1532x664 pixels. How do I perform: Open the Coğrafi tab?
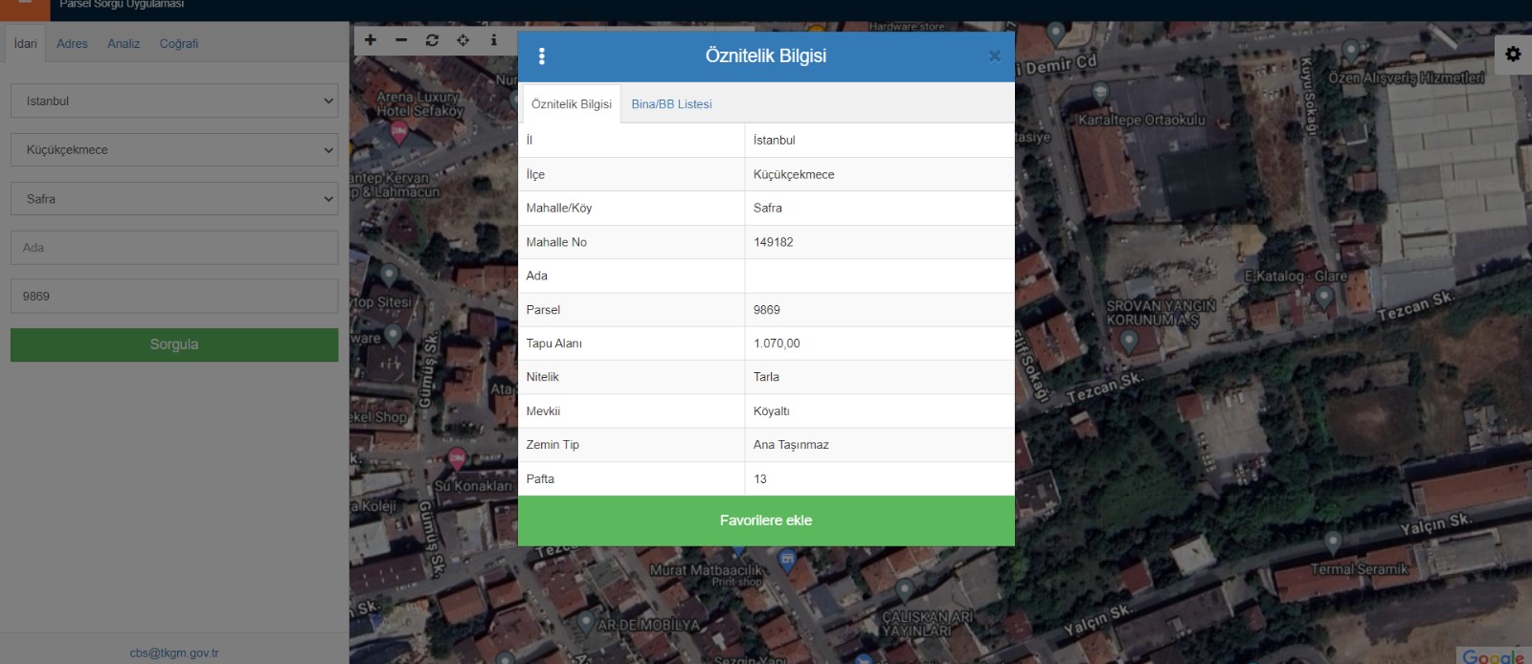(179, 44)
